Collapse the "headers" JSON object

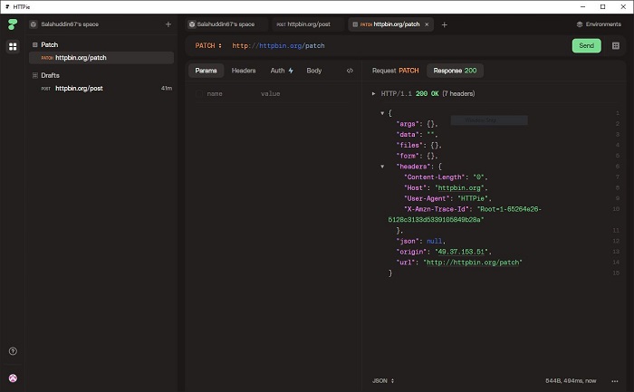pyautogui.click(x=382, y=167)
